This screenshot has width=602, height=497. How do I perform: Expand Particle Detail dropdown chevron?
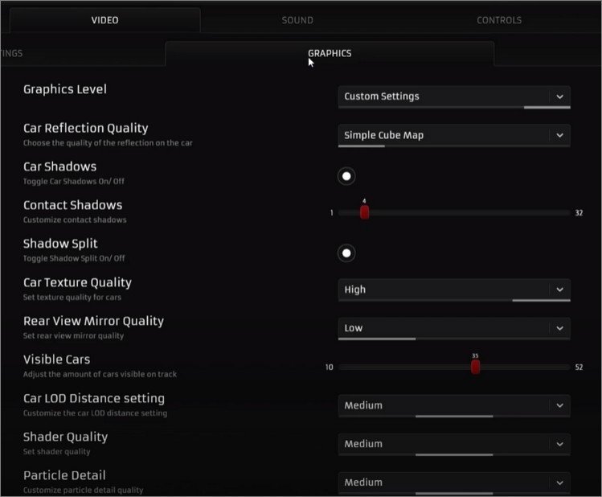[559, 483]
